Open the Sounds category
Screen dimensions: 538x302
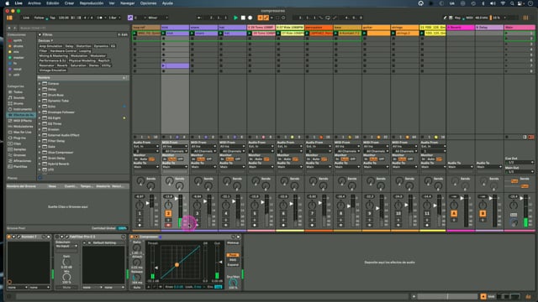[18, 97]
